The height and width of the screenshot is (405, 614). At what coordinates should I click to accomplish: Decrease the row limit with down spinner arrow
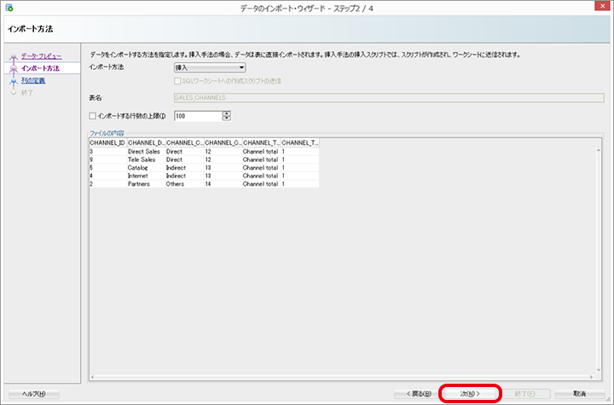227,119
